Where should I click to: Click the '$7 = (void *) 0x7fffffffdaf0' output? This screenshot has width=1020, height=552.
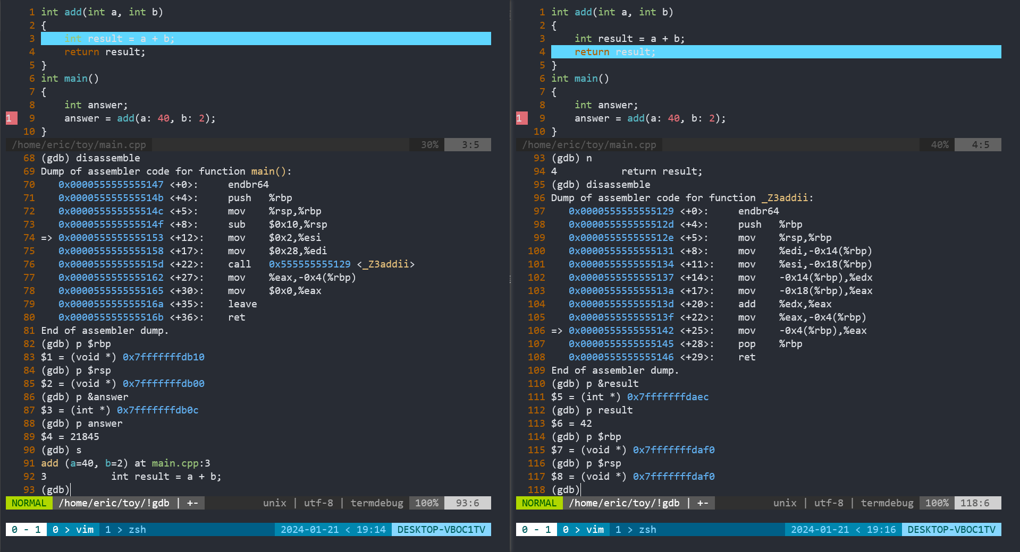(x=633, y=450)
